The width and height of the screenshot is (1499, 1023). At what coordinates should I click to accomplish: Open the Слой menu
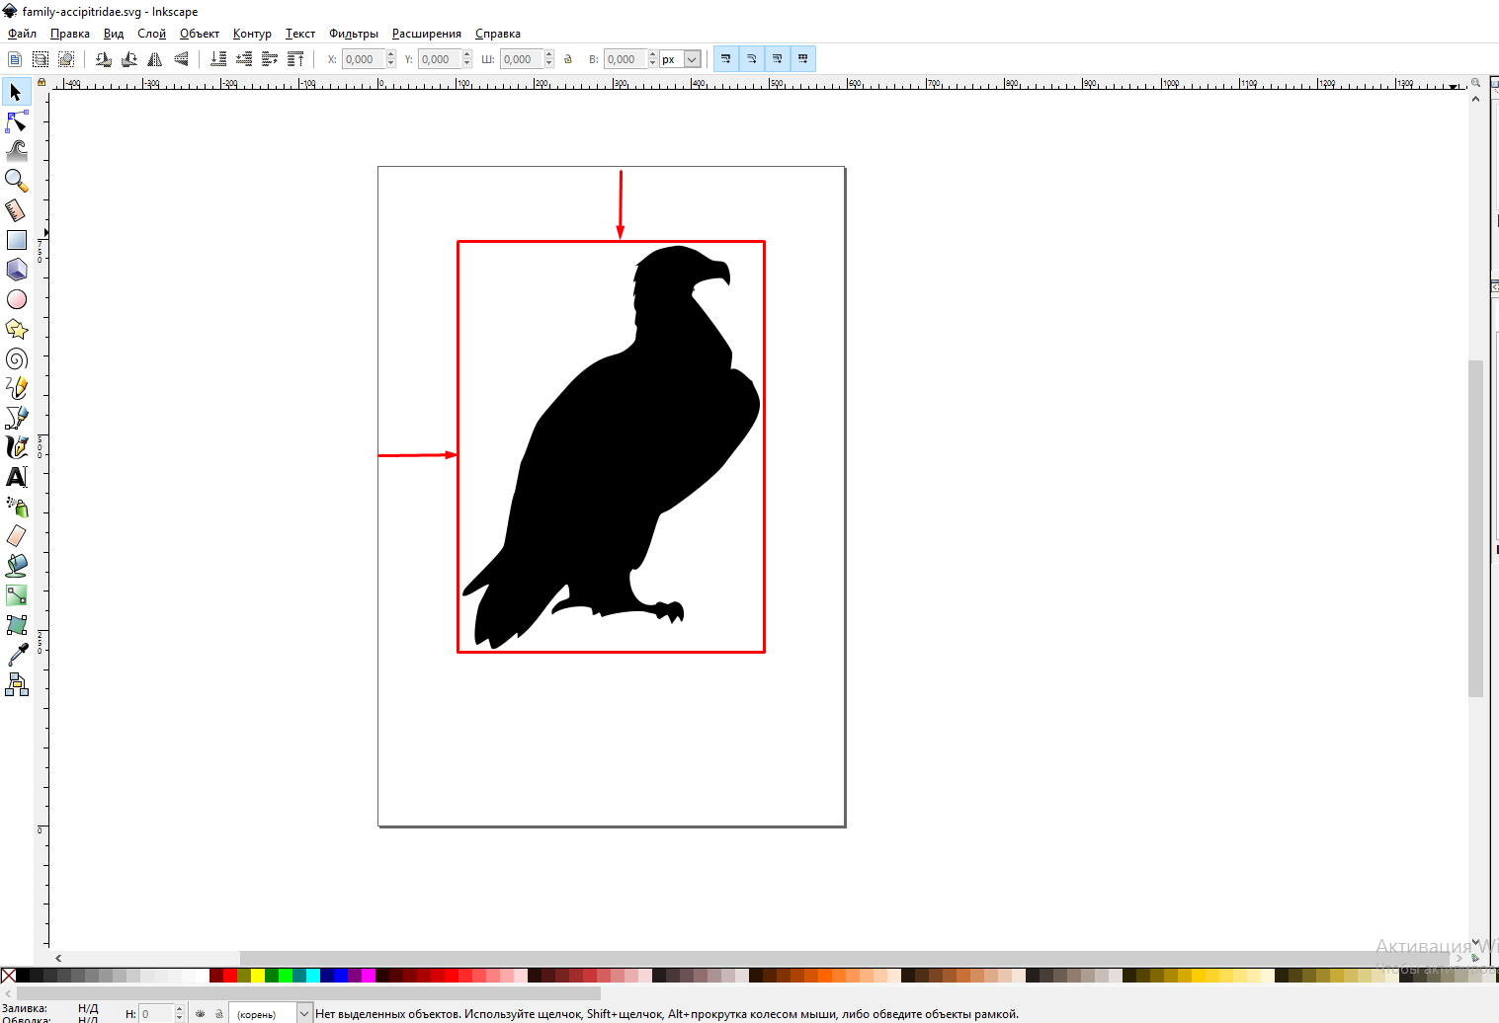(151, 34)
